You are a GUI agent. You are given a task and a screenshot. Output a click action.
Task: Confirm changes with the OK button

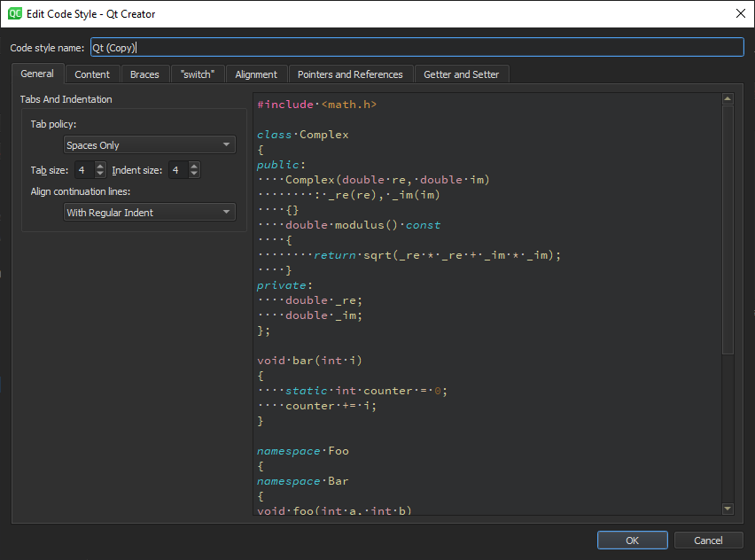[632, 540]
